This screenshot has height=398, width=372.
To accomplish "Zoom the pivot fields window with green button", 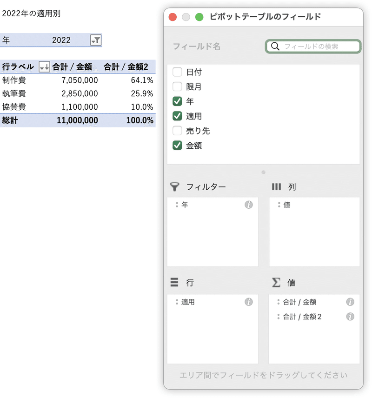I will click(199, 17).
